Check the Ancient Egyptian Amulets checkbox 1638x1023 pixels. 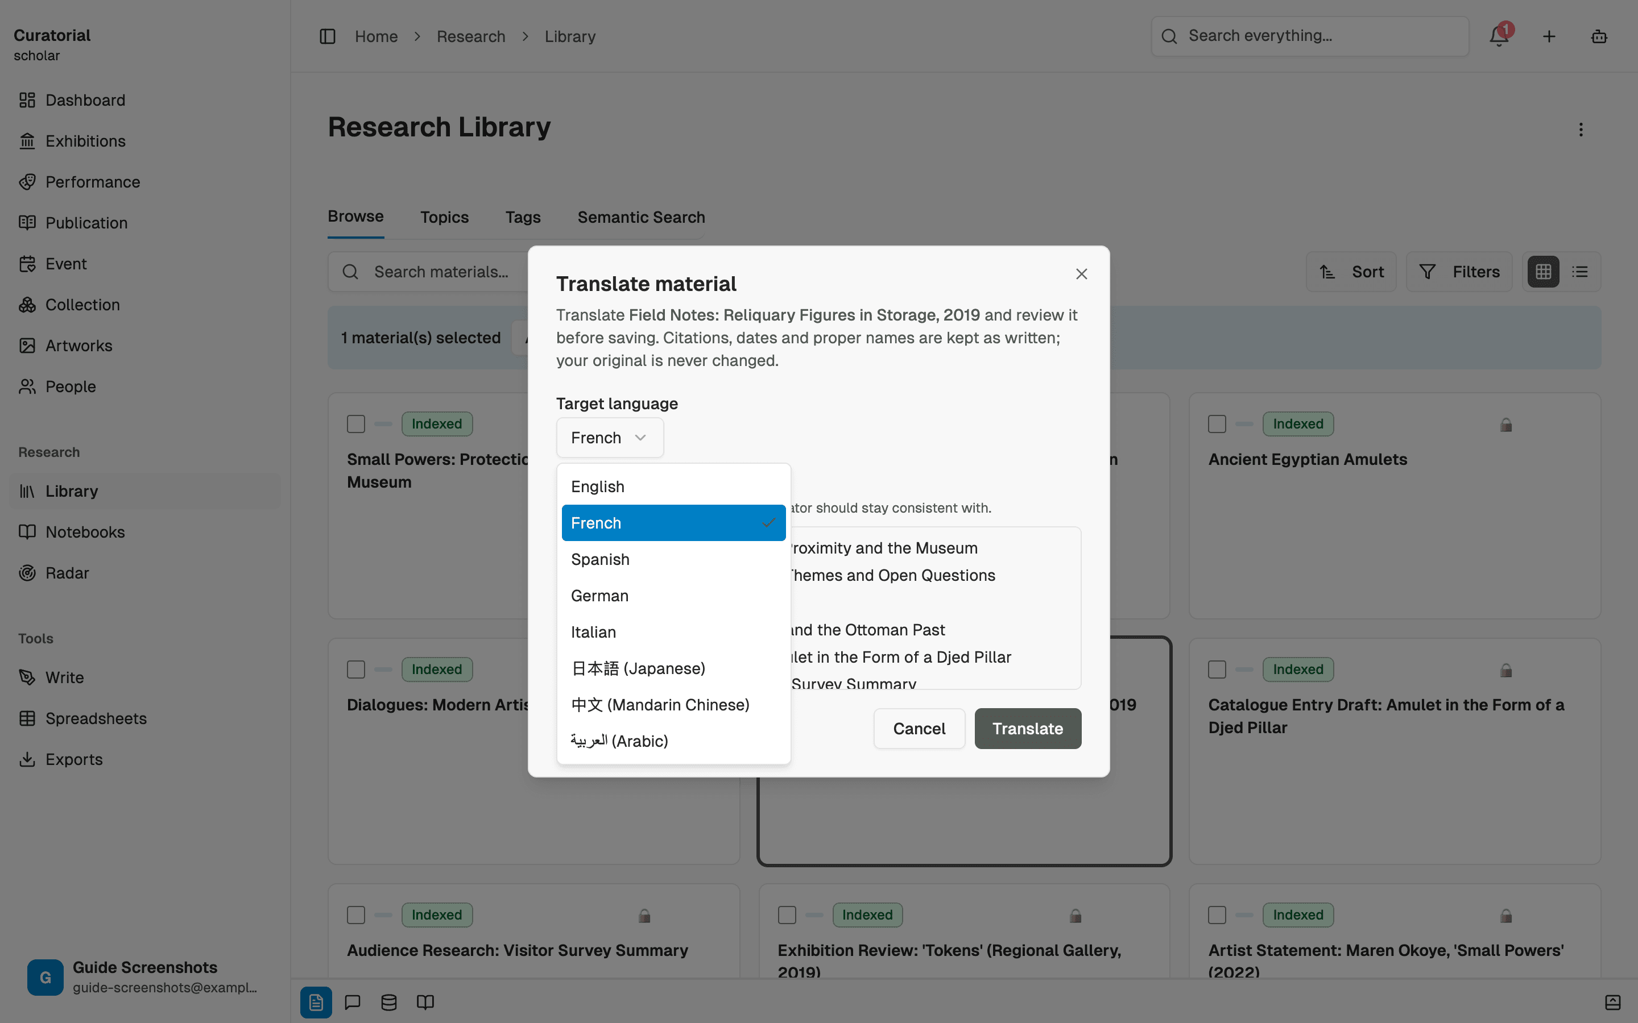1217,424
